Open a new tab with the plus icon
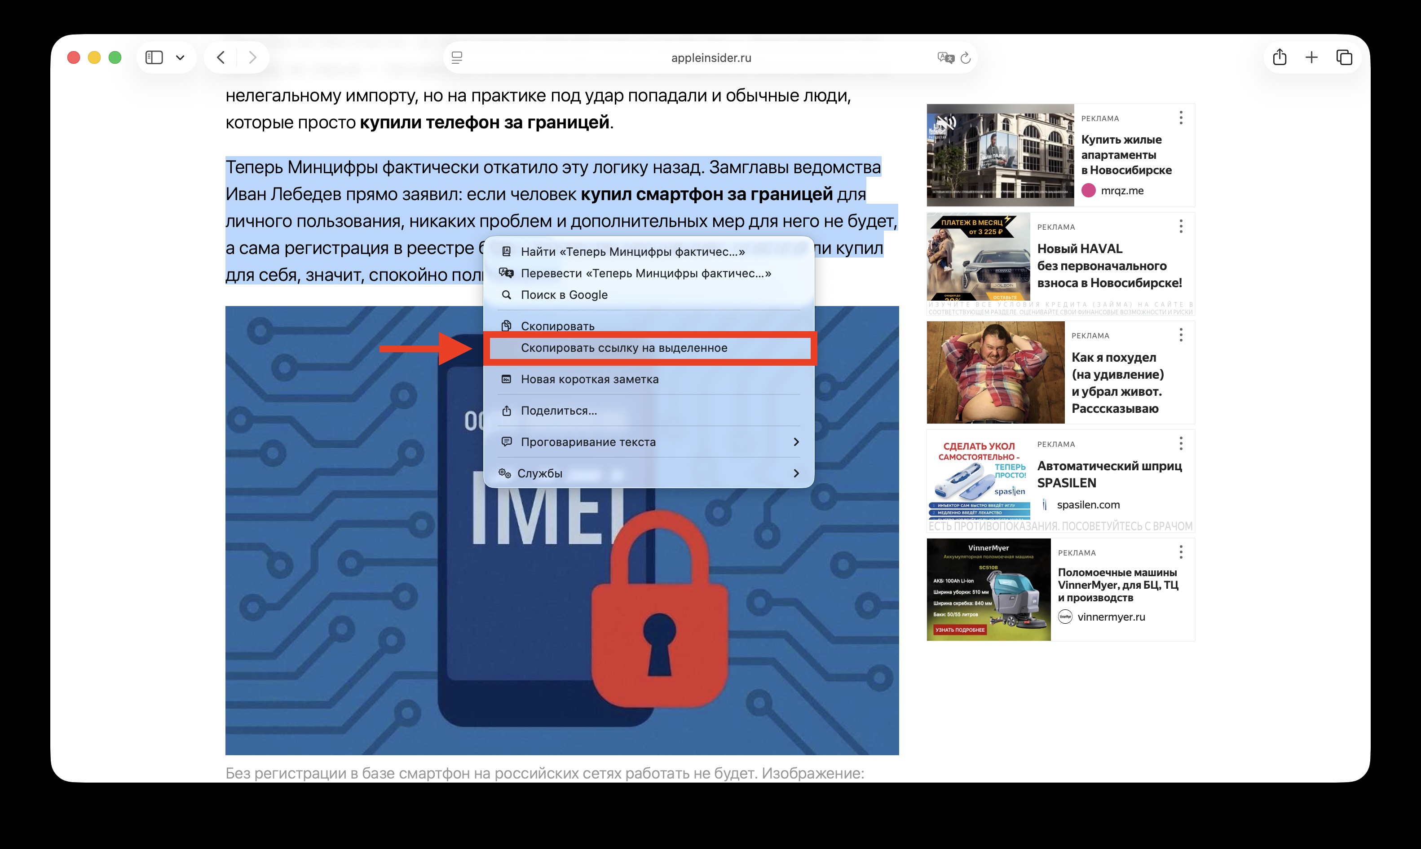This screenshot has width=1421, height=849. pyautogui.click(x=1312, y=57)
